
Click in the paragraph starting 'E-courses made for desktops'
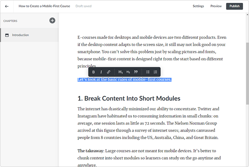pyautogui.click(x=152, y=52)
